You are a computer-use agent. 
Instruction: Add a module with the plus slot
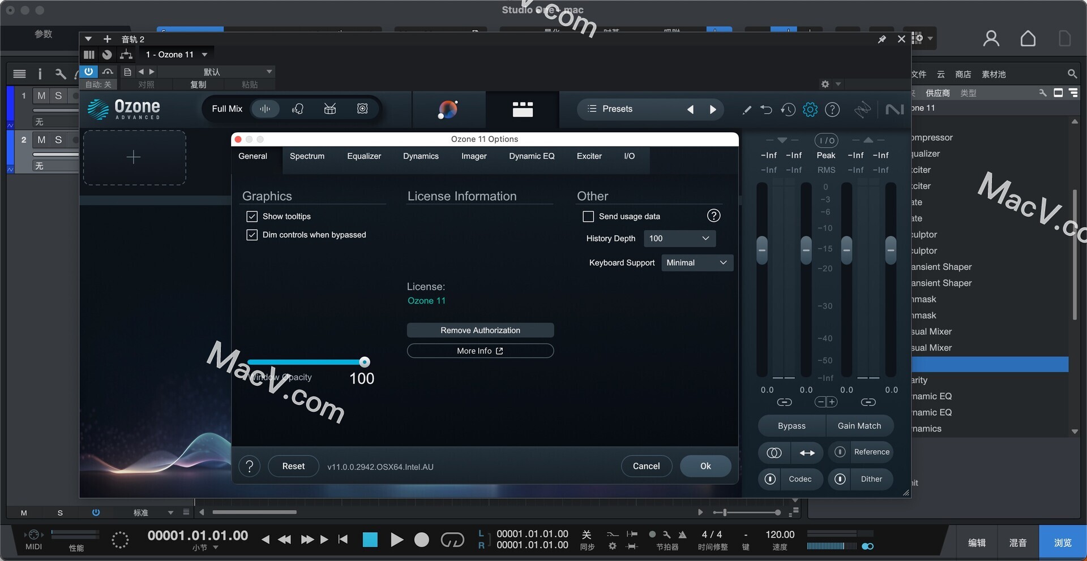134,157
